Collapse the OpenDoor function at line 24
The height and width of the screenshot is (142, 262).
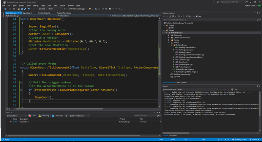21,19
